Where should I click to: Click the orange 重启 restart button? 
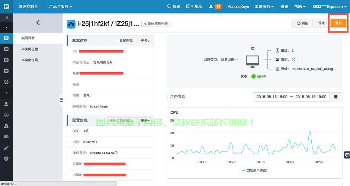tap(338, 23)
